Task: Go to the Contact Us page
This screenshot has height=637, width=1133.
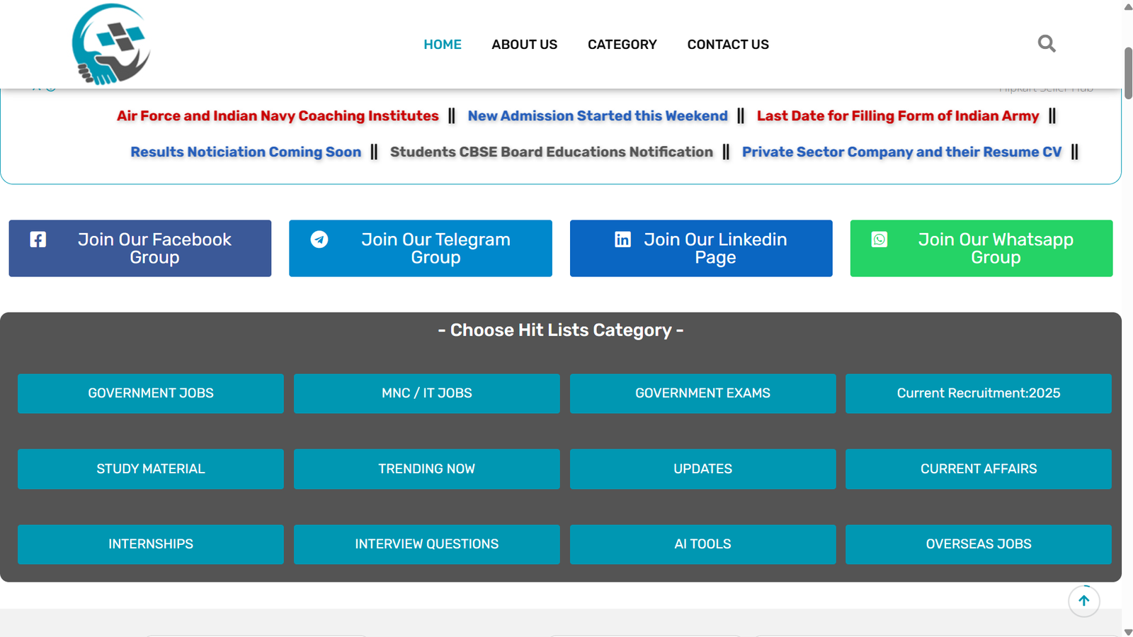Action: [x=727, y=45]
